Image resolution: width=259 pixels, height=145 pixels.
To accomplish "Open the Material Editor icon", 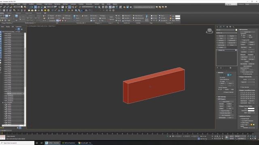I will tap(121, 7).
